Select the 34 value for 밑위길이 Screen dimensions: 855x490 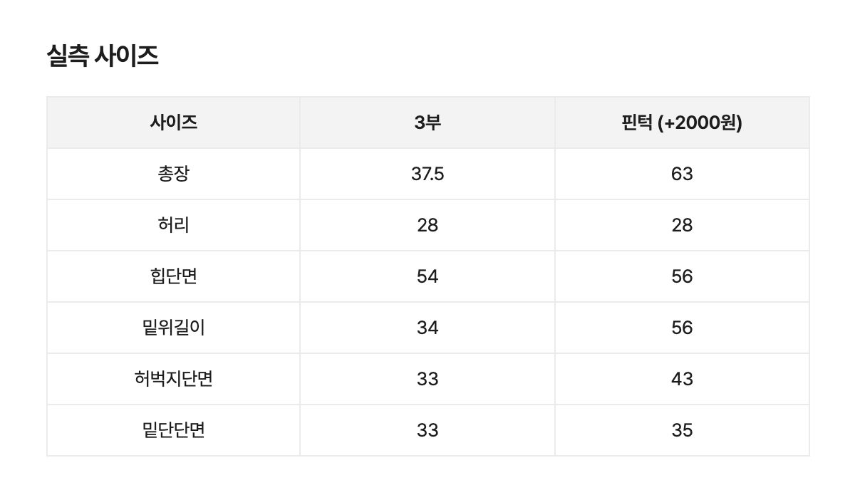[427, 328]
